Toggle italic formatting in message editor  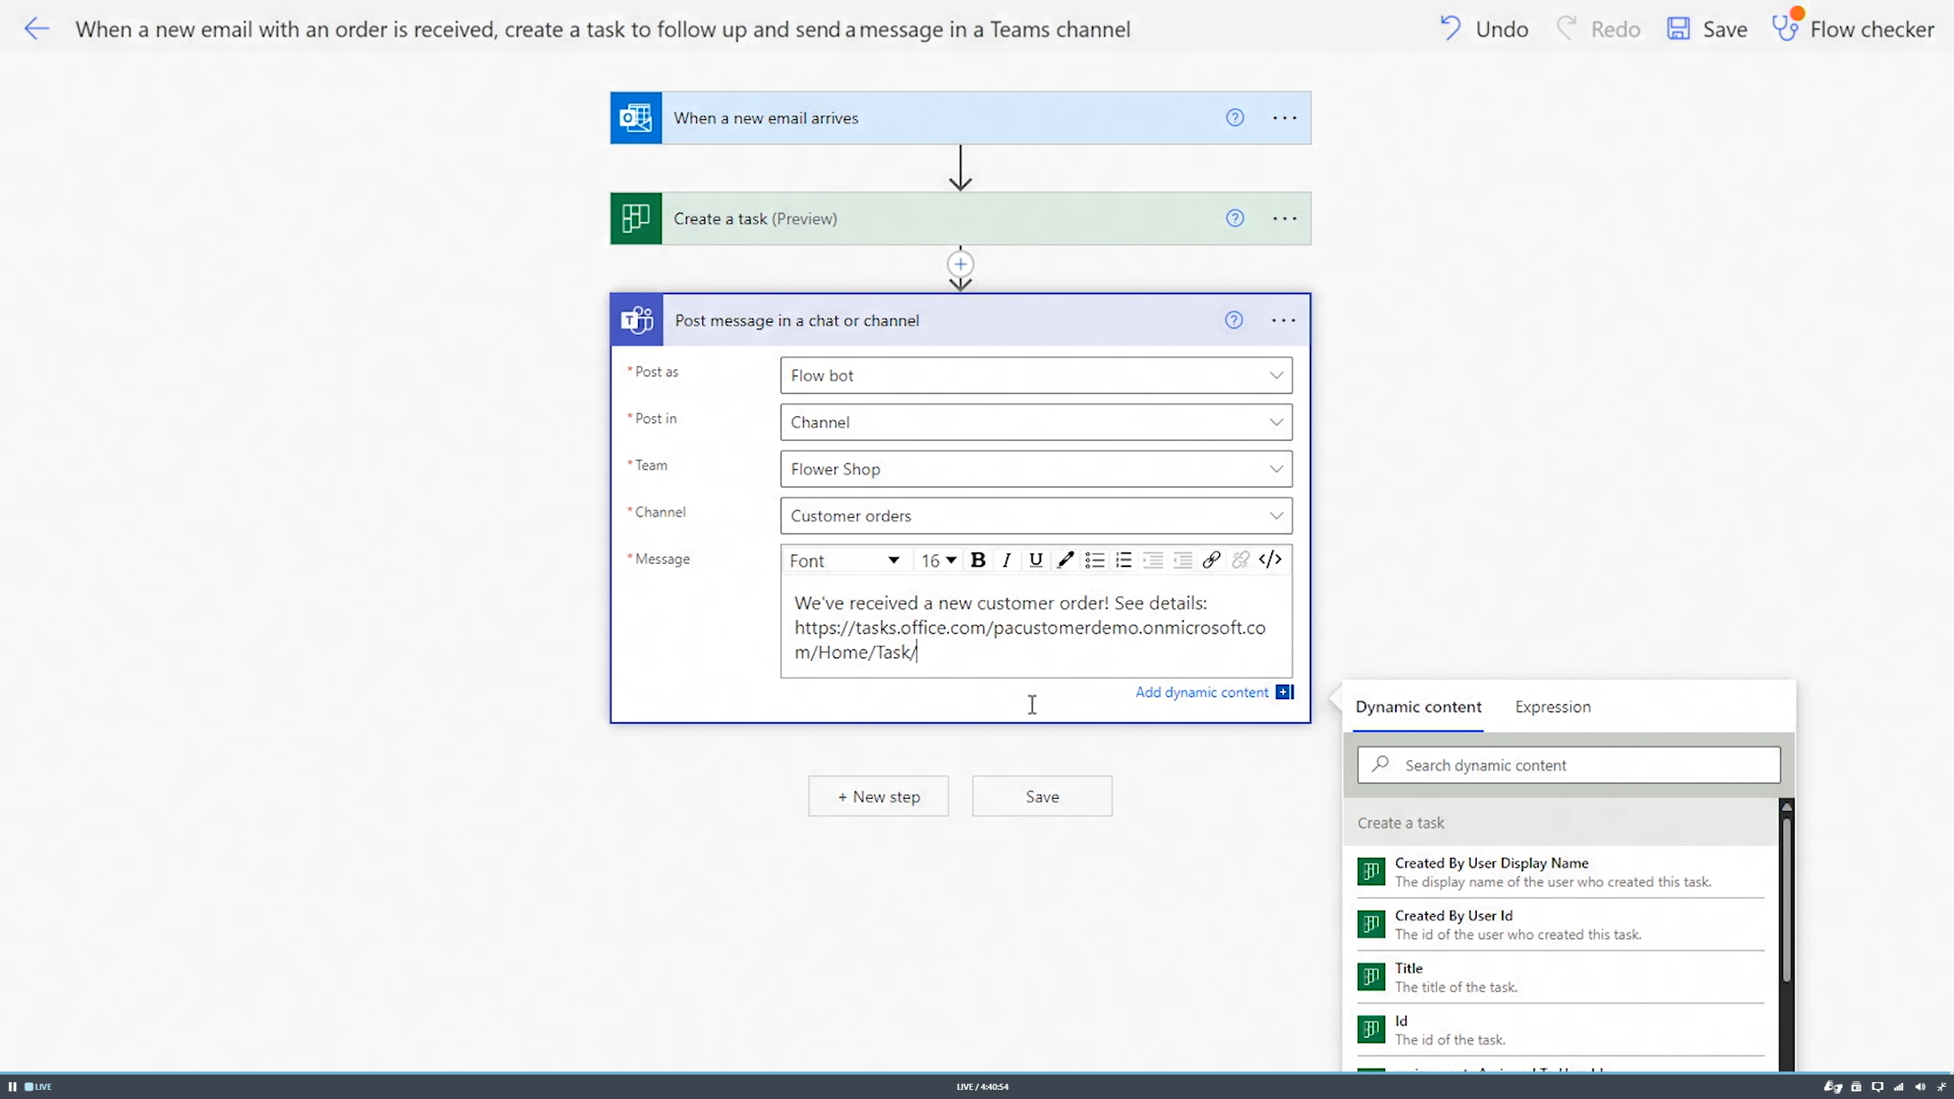(x=1006, y=560)
